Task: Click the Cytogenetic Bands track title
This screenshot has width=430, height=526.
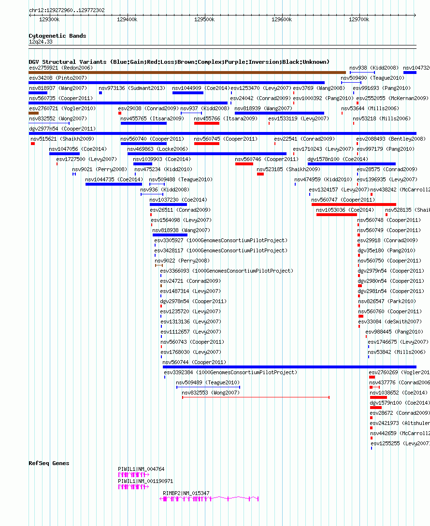Action: point(57,36)
